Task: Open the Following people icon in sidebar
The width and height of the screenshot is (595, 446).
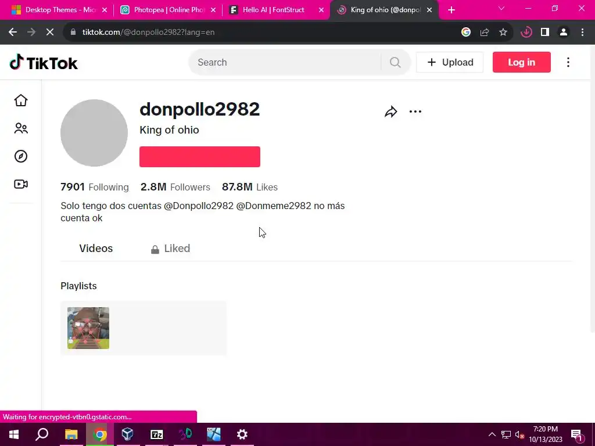Action: tap(21, 128)
